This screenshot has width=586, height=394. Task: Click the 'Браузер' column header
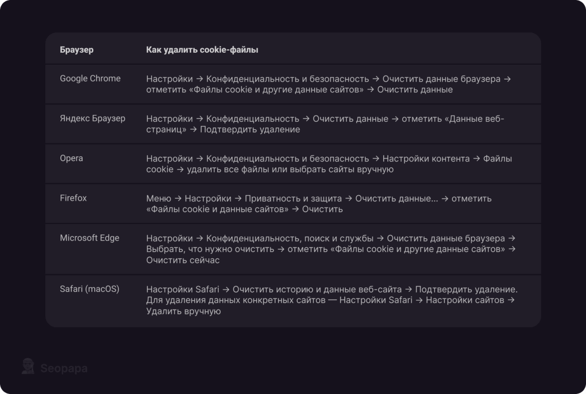coord(77,50)
